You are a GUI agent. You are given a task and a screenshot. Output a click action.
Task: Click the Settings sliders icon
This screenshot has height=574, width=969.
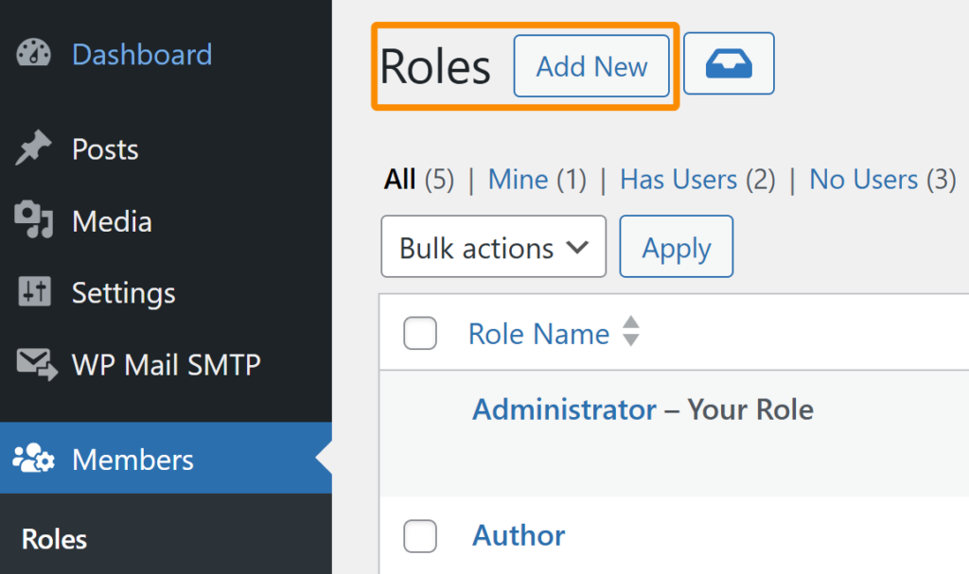pyautogui.click(x=34, y=291)
